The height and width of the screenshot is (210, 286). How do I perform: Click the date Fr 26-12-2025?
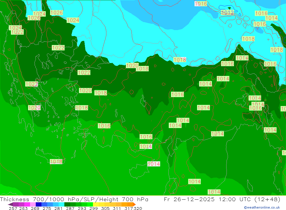click(x=189, y=199)
